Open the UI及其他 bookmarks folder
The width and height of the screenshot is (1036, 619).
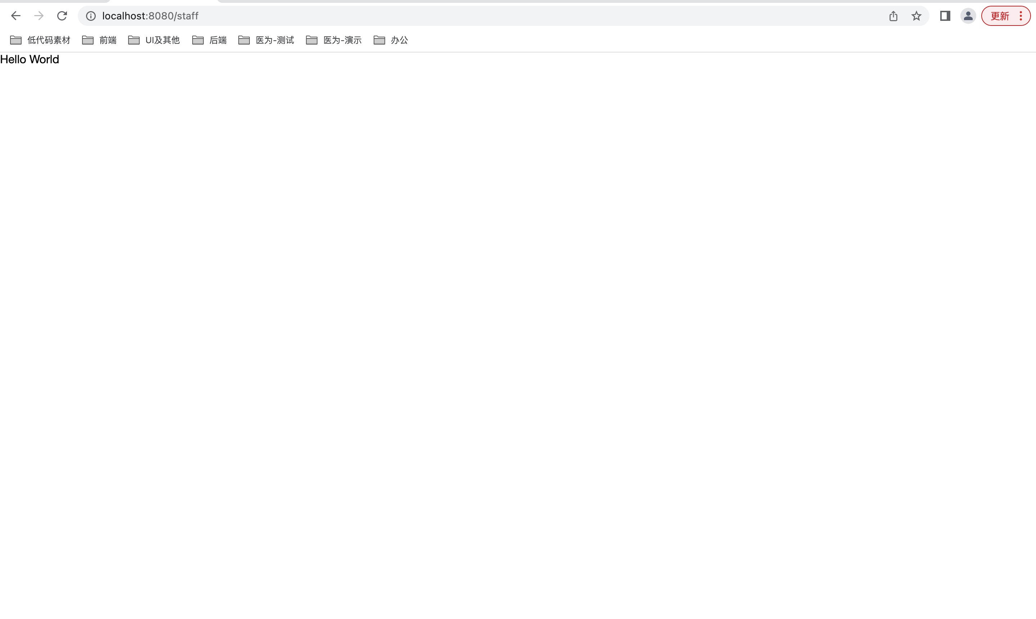[153, 40]
